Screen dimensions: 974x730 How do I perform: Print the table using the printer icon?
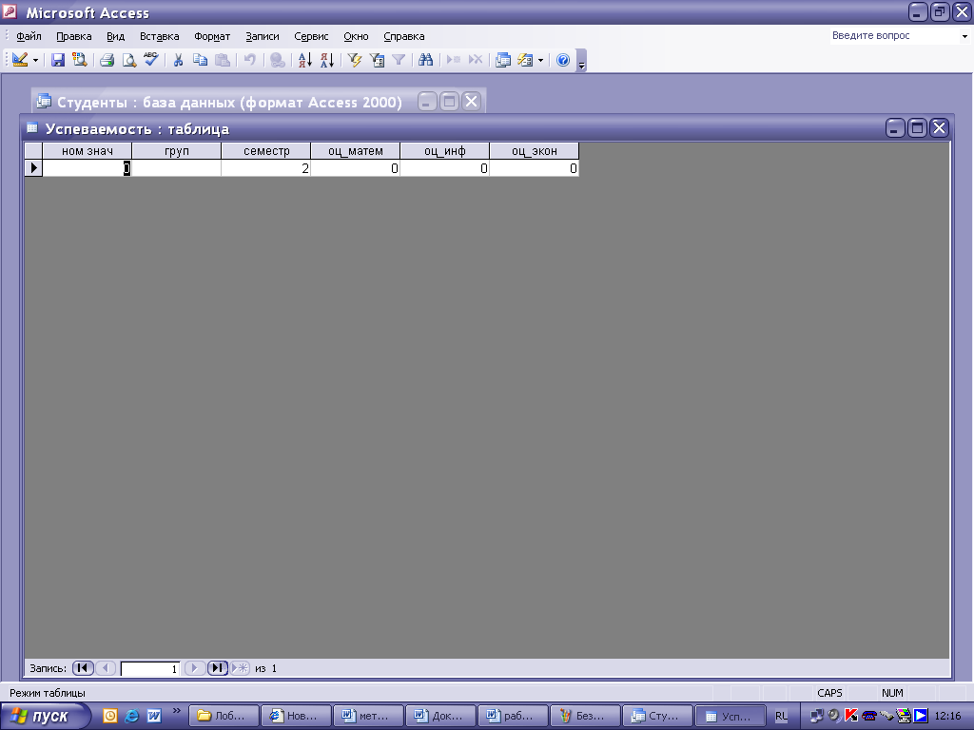pyautogui.click(x=107, y=60)
